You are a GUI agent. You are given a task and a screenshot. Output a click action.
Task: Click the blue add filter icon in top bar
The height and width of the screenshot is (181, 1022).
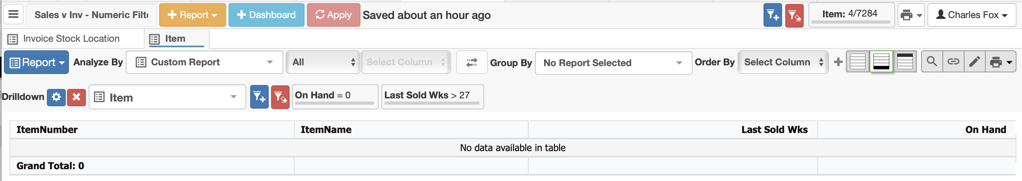tap(772, 15)
